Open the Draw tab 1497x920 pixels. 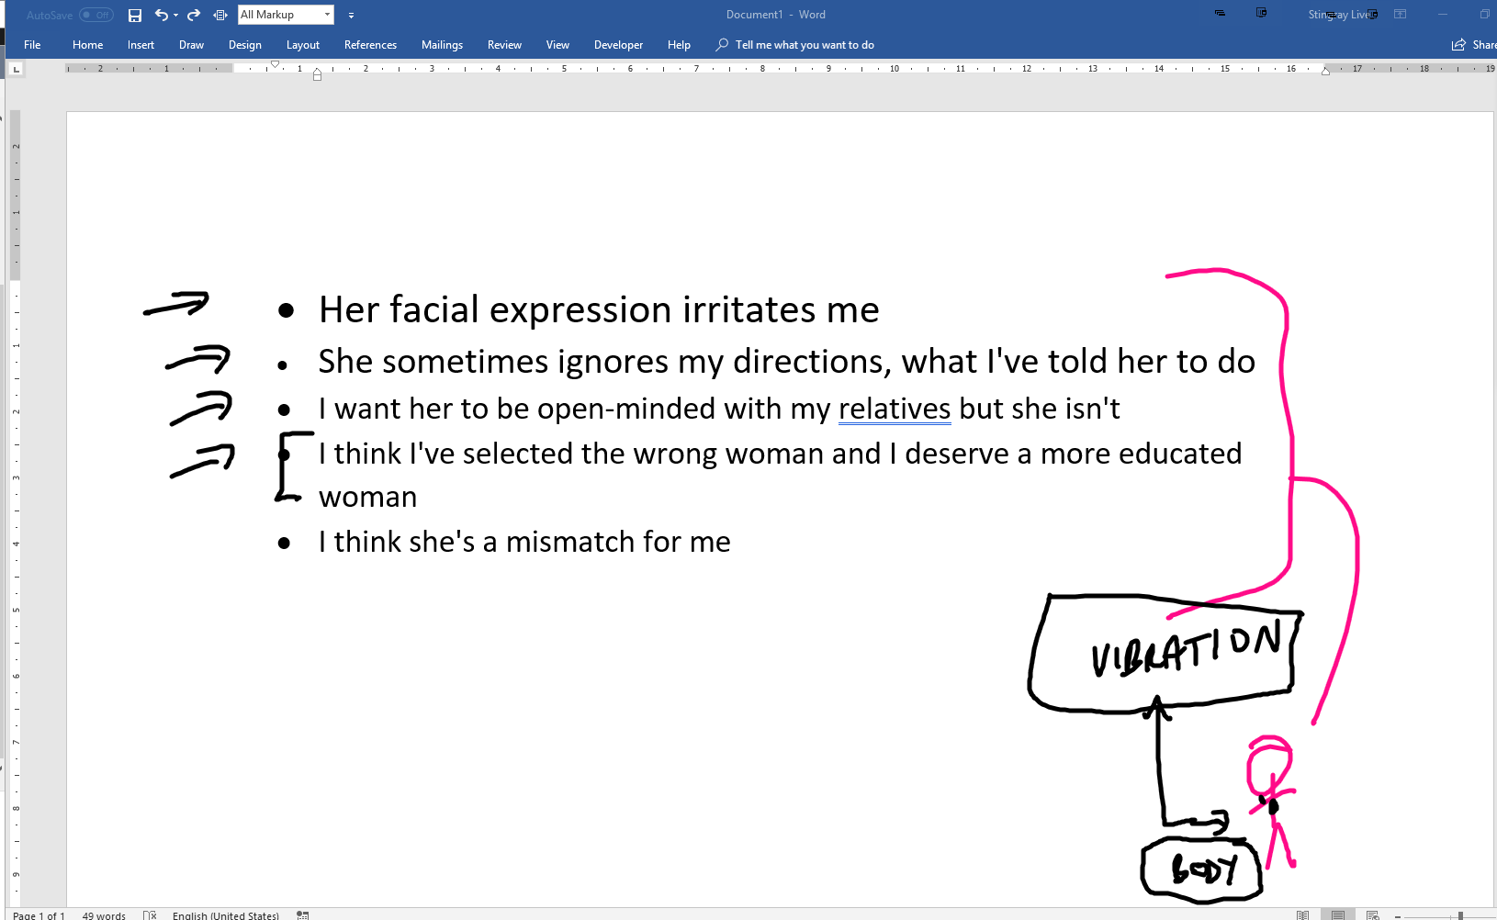pos(191,45)
